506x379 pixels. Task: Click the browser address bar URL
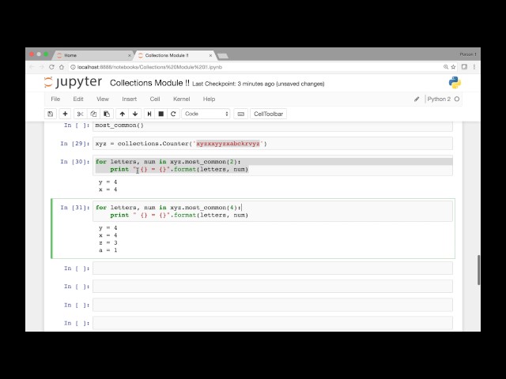[149, 67]
